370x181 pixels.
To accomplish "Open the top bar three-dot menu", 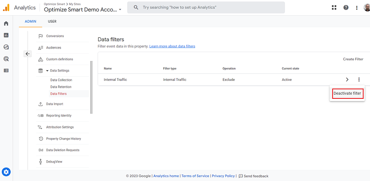I will click(x=357, y=7).
